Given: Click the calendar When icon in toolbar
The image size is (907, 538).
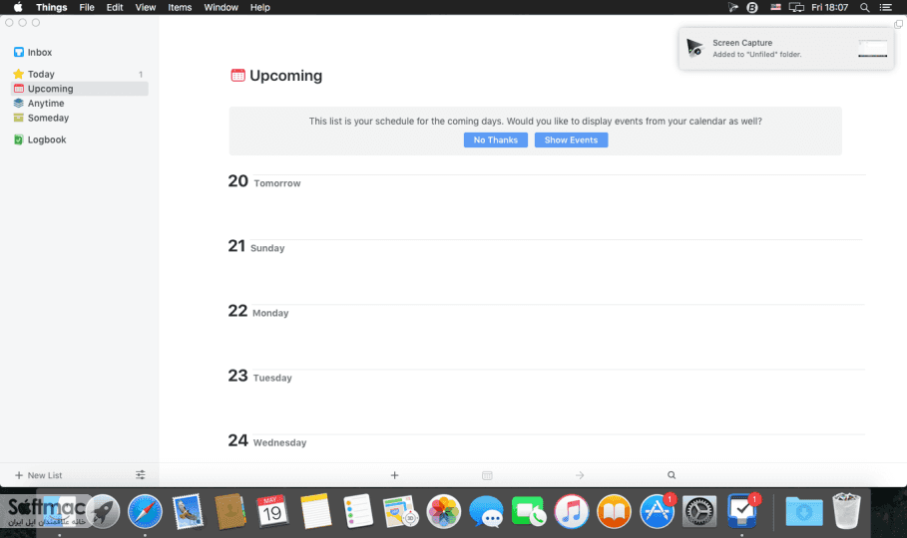Looking at the screenshot, I should point(487,475).
